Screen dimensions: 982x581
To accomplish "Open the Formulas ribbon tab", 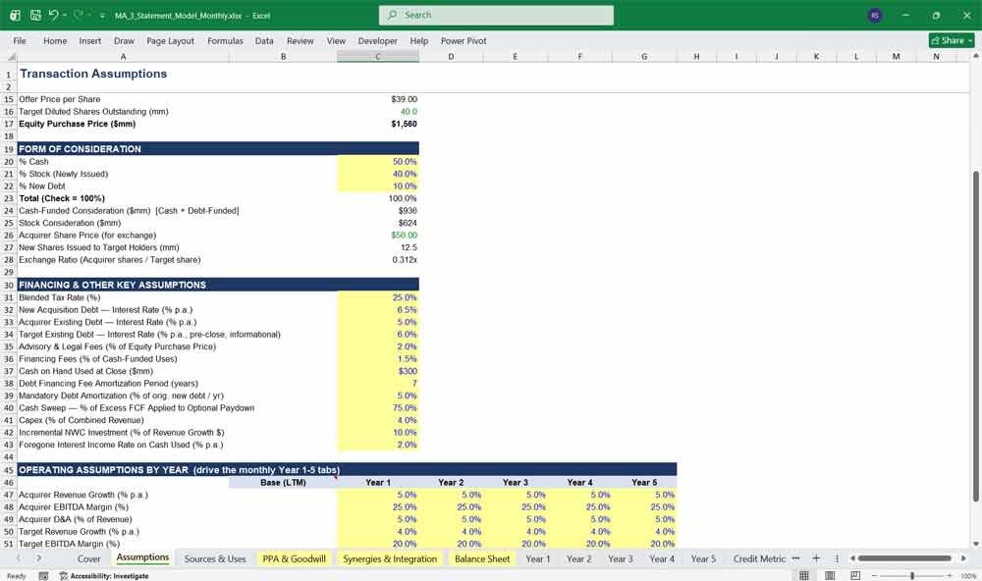I will (x=225, y=40).
